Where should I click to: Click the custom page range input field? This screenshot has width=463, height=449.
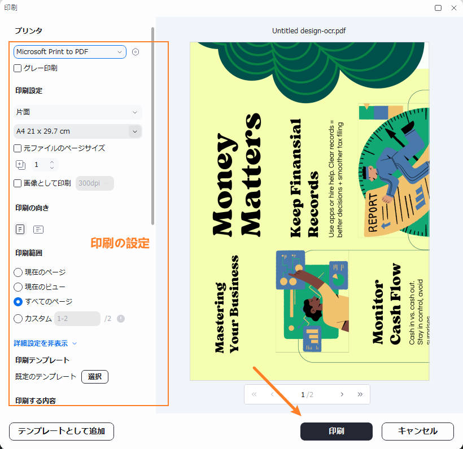pyautogui.click(x=77, y=319)
